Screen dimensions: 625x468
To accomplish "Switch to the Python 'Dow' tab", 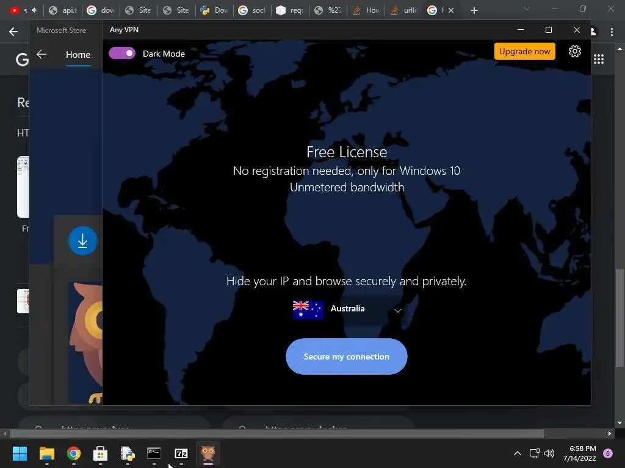I will pos(214,10).
